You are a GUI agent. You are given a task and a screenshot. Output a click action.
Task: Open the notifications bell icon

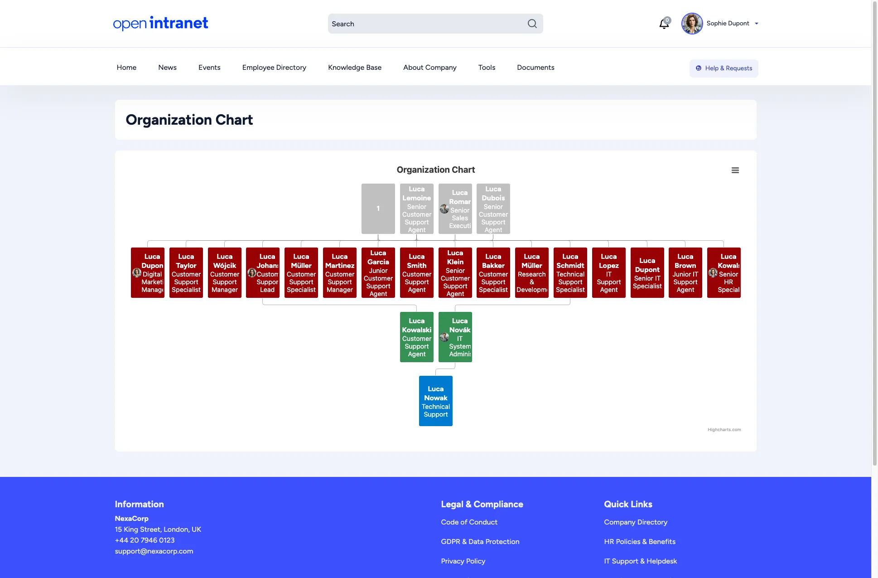664,24
